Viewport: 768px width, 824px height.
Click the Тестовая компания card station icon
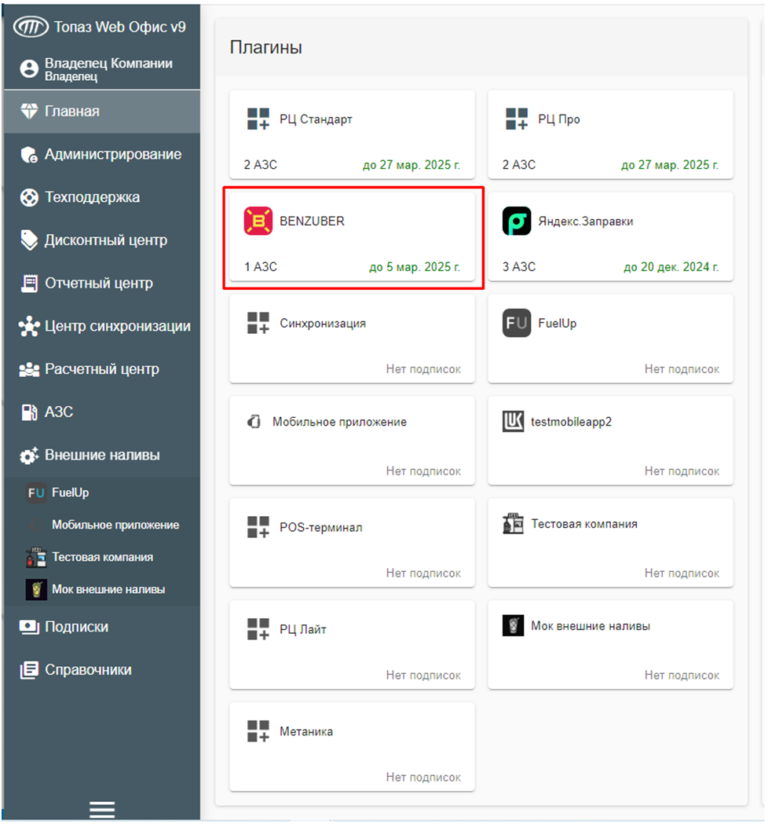[x=514, y=523]
